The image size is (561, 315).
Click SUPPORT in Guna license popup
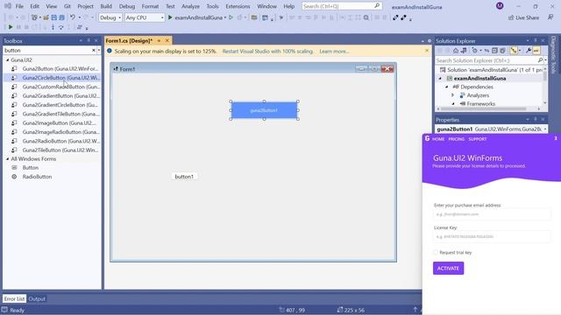[477, 139]
